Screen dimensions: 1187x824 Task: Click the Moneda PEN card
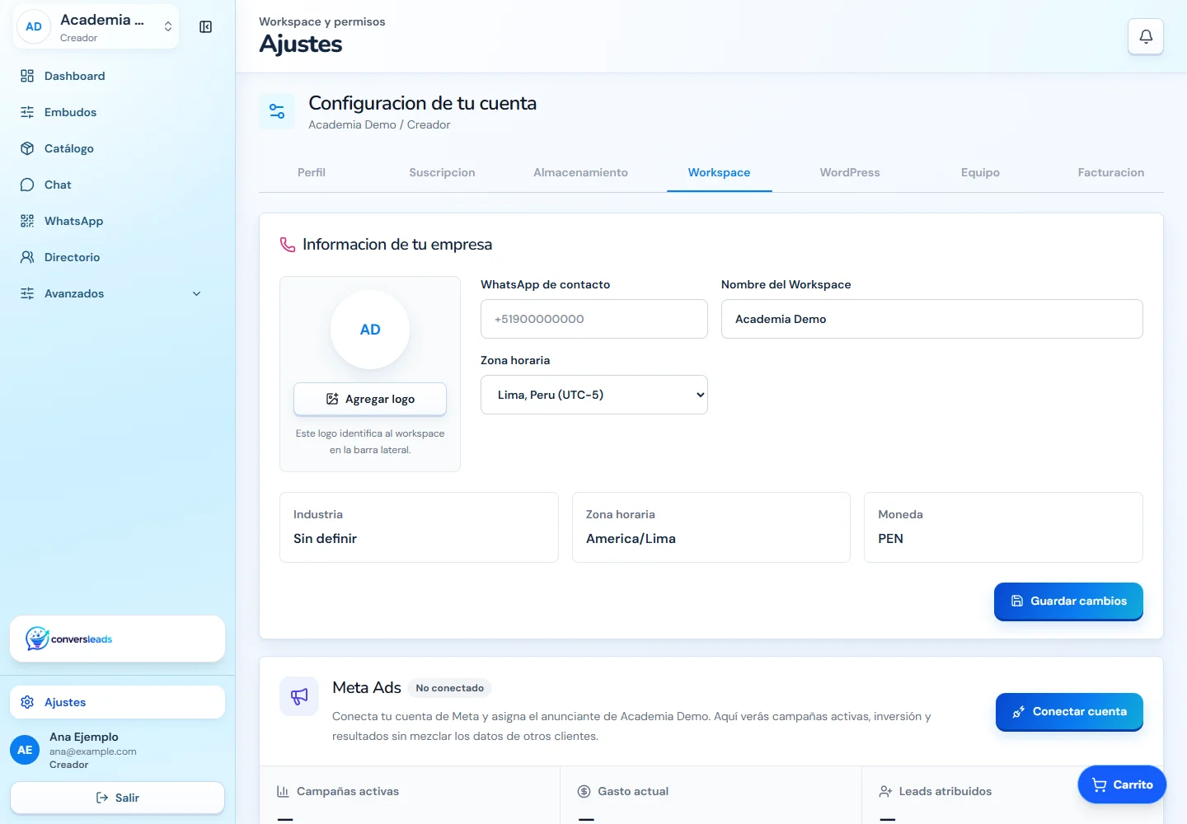pos(1003,527)
